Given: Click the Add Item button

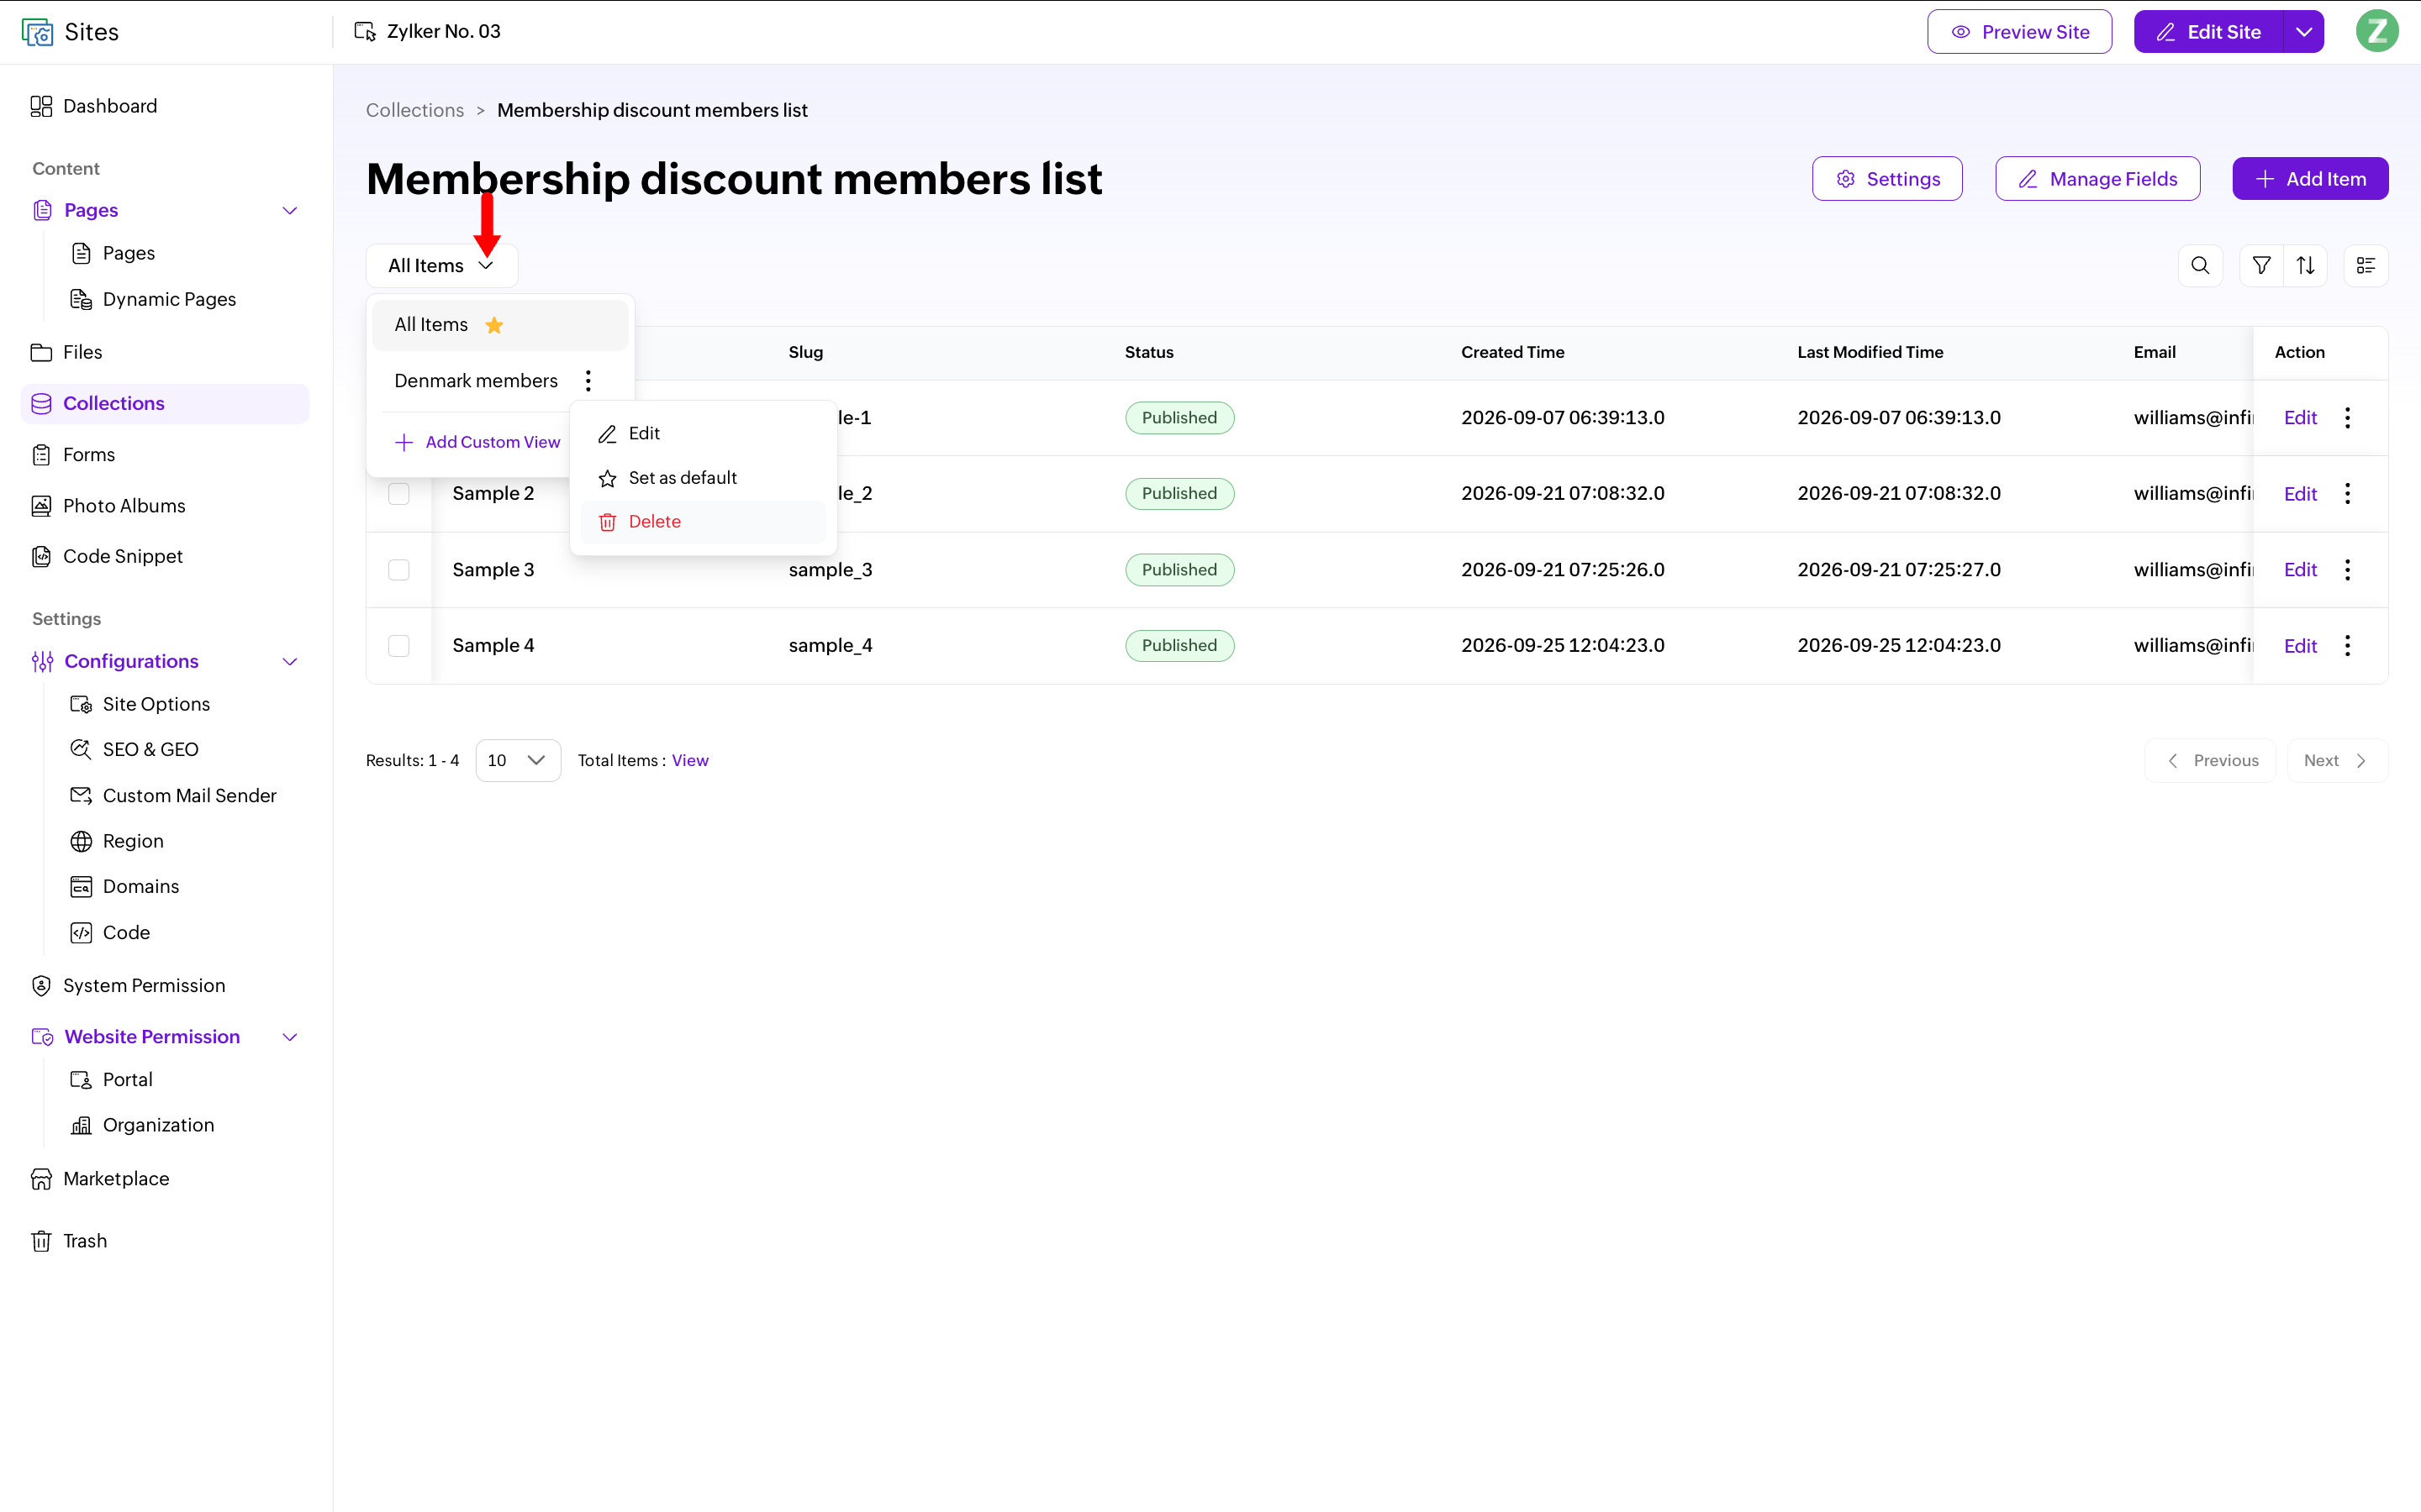Looking at the screenshot, I should coord(2310,179).
